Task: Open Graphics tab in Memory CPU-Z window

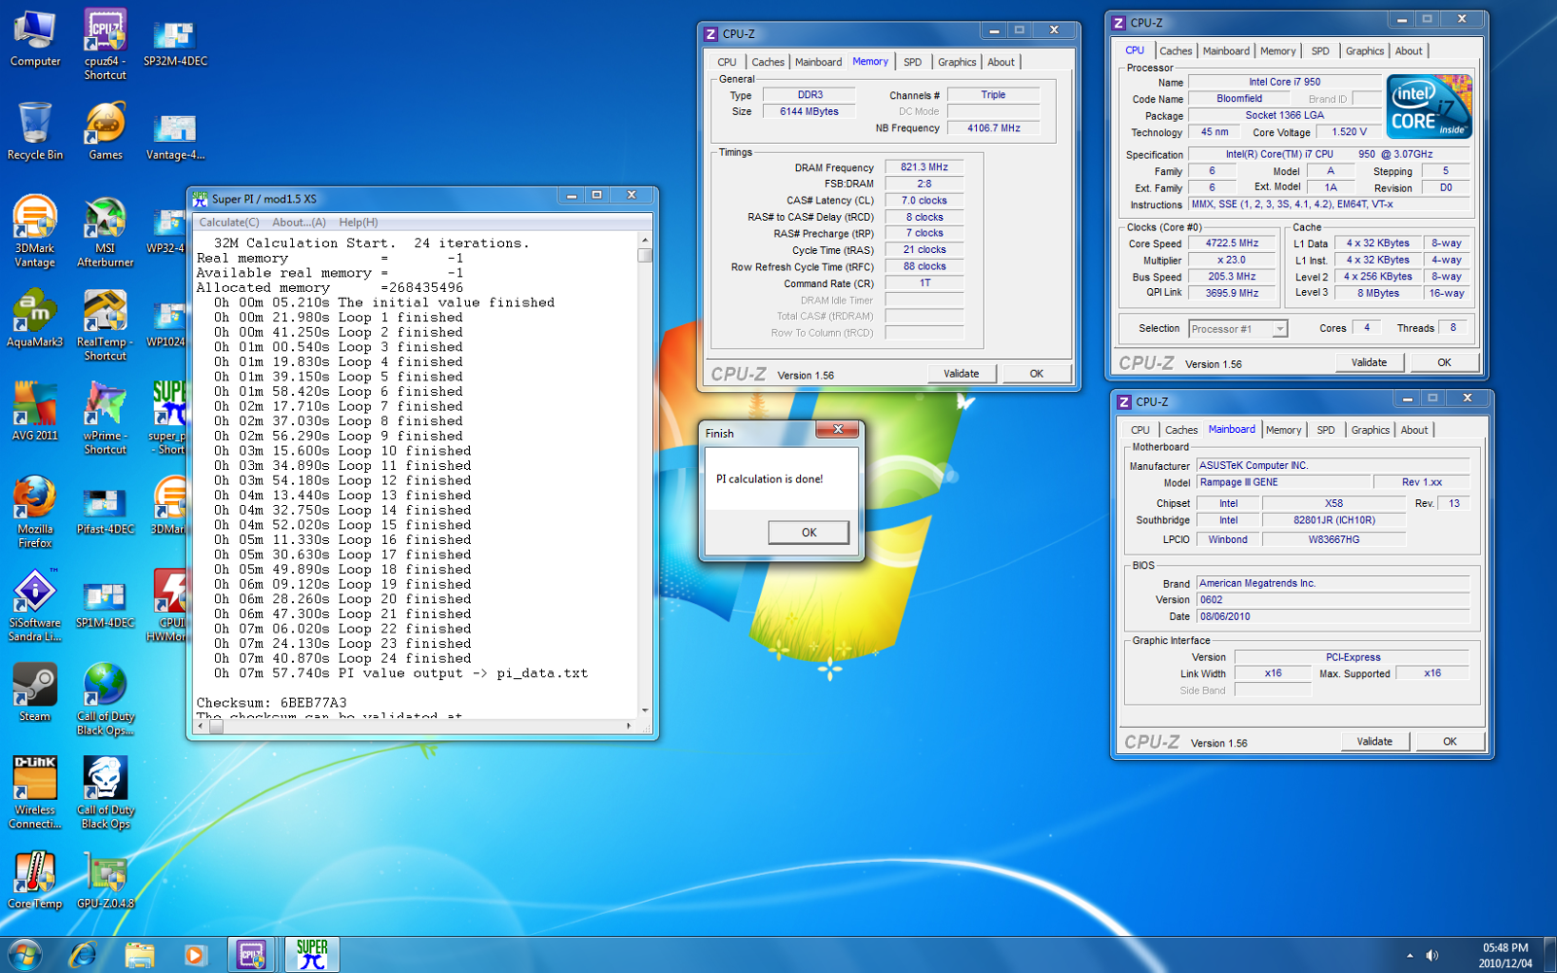Action: [x=957, y=62]
